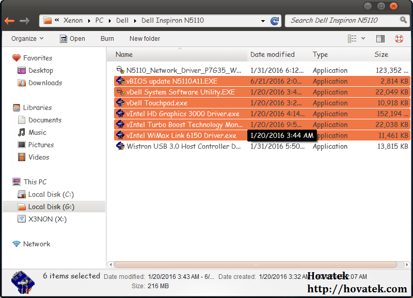
Task: Click the Burn command
Action: click(x=107, y=38)
